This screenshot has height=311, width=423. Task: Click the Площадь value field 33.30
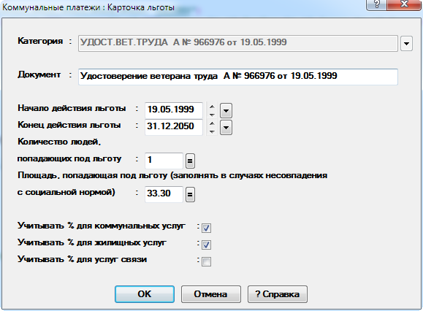(x=164, y=194)
